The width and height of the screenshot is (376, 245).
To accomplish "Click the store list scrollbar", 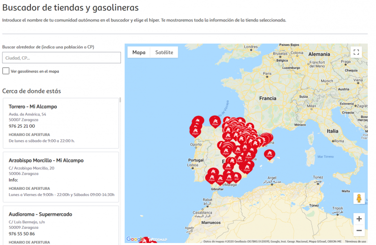I will coord(120,100).
